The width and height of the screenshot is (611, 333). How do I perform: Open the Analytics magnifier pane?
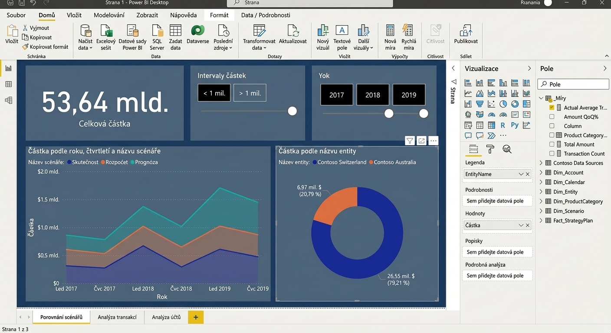tap(507, 149)
